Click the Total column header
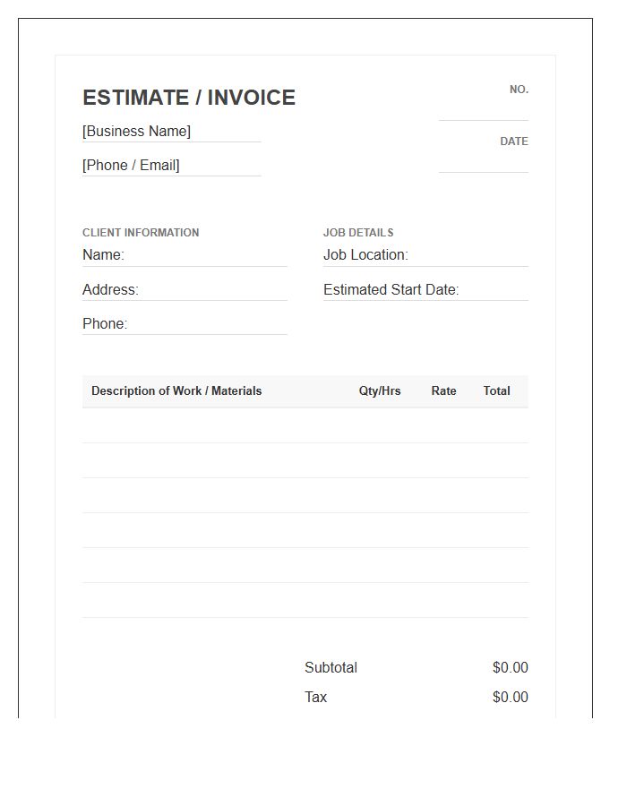627x806 pixels. click(x=496, y=390)
